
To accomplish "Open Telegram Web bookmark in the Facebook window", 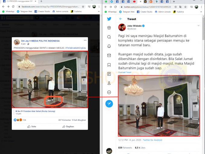I will coord(24,11).
